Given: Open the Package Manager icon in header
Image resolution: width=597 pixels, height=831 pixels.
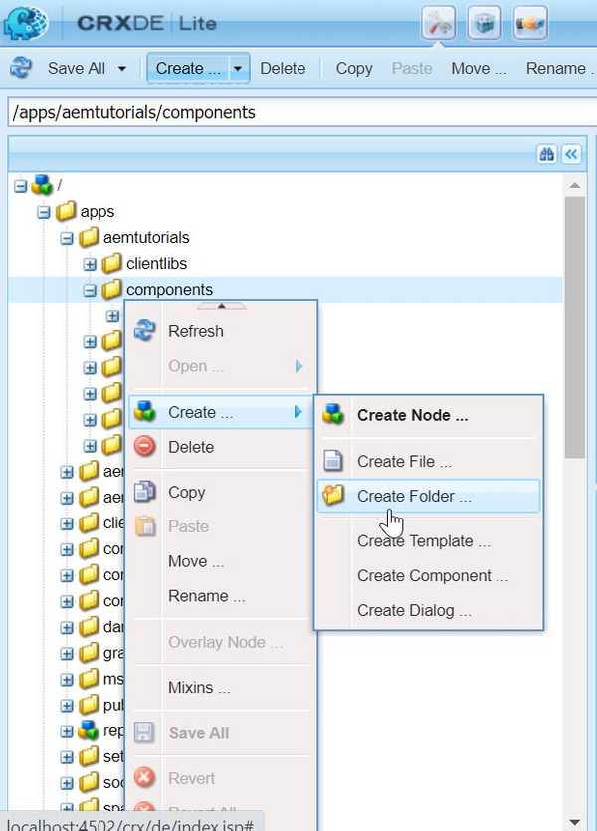Looking at the screenshot, I should click(x=485, y=23).
